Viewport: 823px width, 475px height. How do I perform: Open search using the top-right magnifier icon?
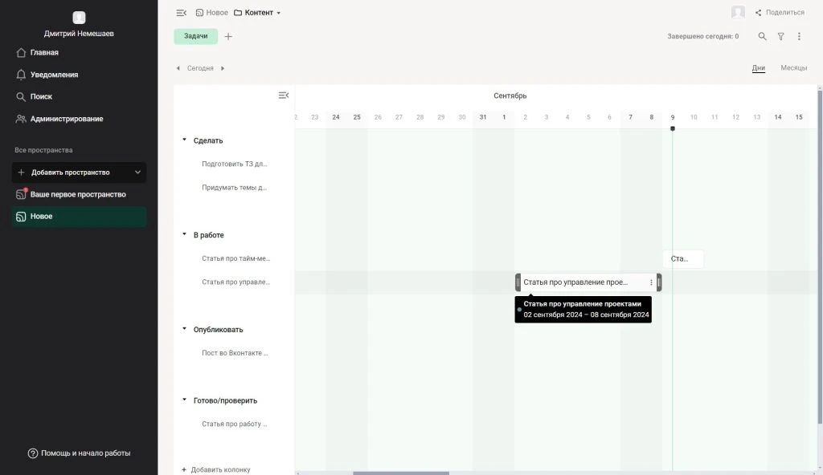(x=762, y=36)
